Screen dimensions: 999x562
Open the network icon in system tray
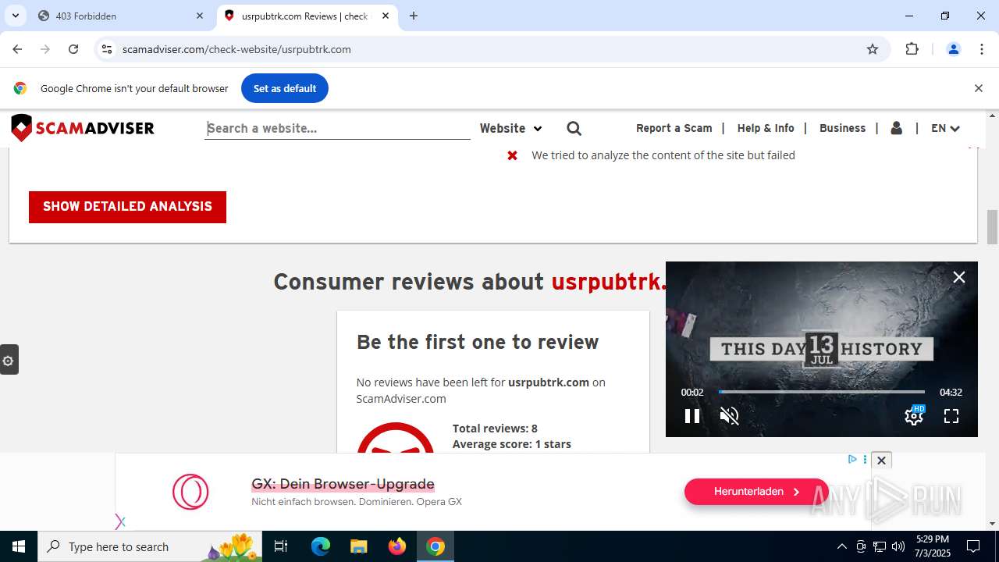pyautogui.click(x=880, y=546)
